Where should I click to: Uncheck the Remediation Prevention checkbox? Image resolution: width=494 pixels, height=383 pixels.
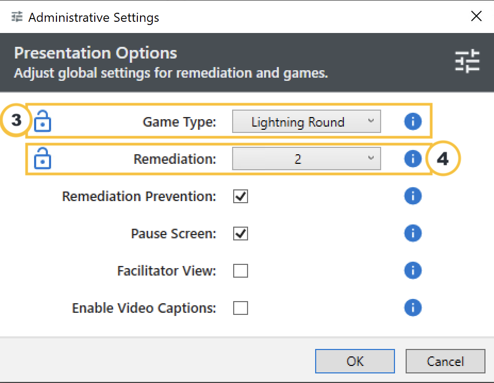click(x=241, y=197)
